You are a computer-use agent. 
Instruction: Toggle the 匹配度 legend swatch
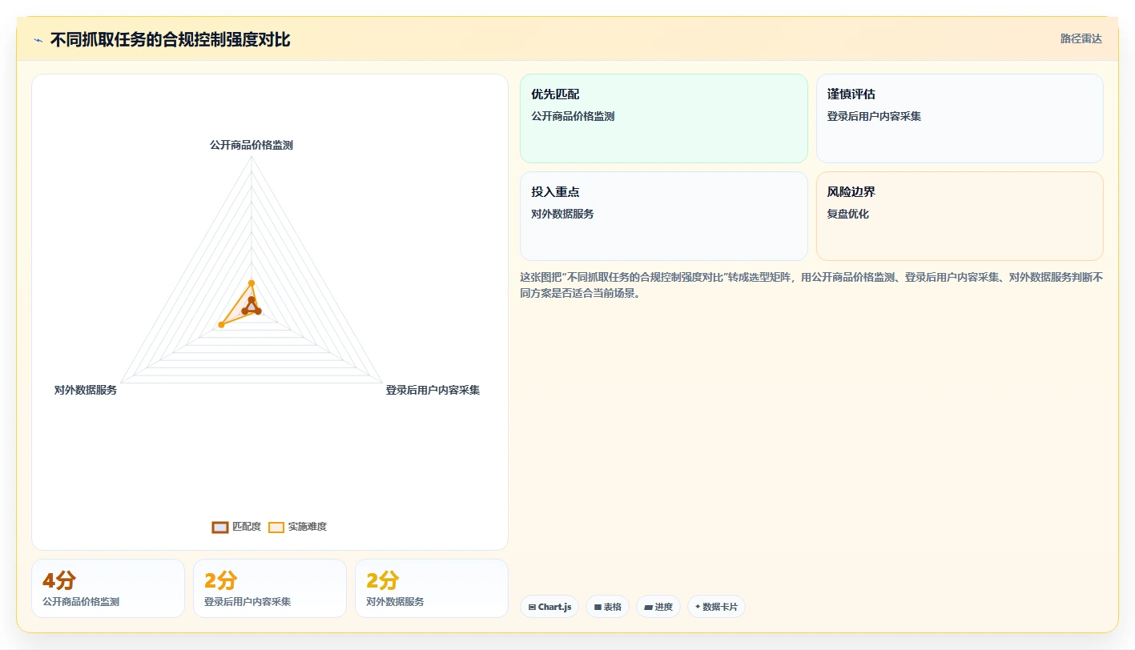coord(220,527)
